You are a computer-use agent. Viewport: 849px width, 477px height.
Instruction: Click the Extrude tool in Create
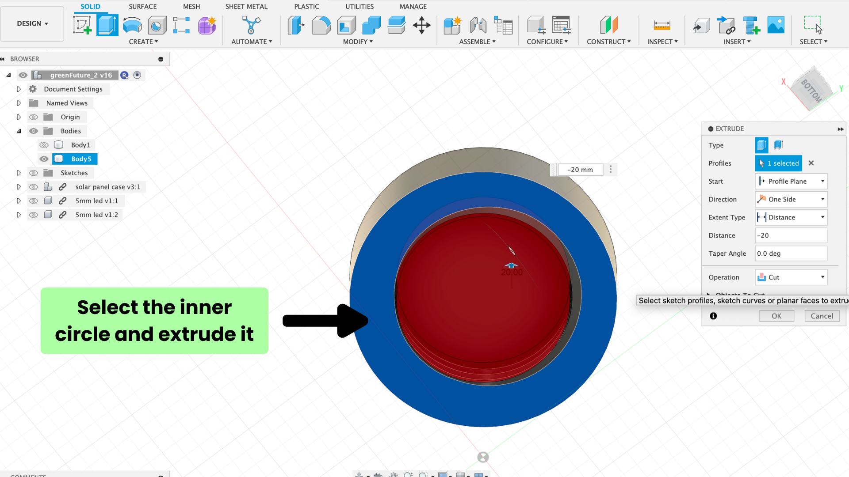click(x=107, y=25)
